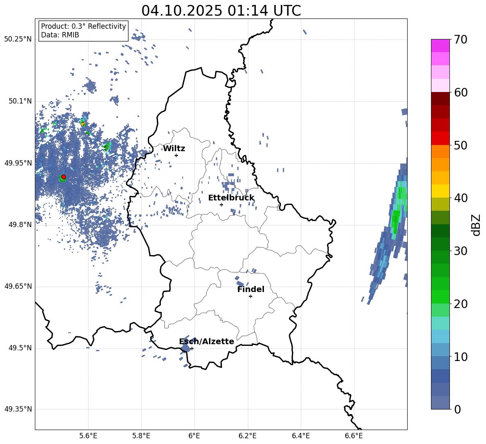
Task: Click the Wiltz city label
Action: (x=174, y=149)
